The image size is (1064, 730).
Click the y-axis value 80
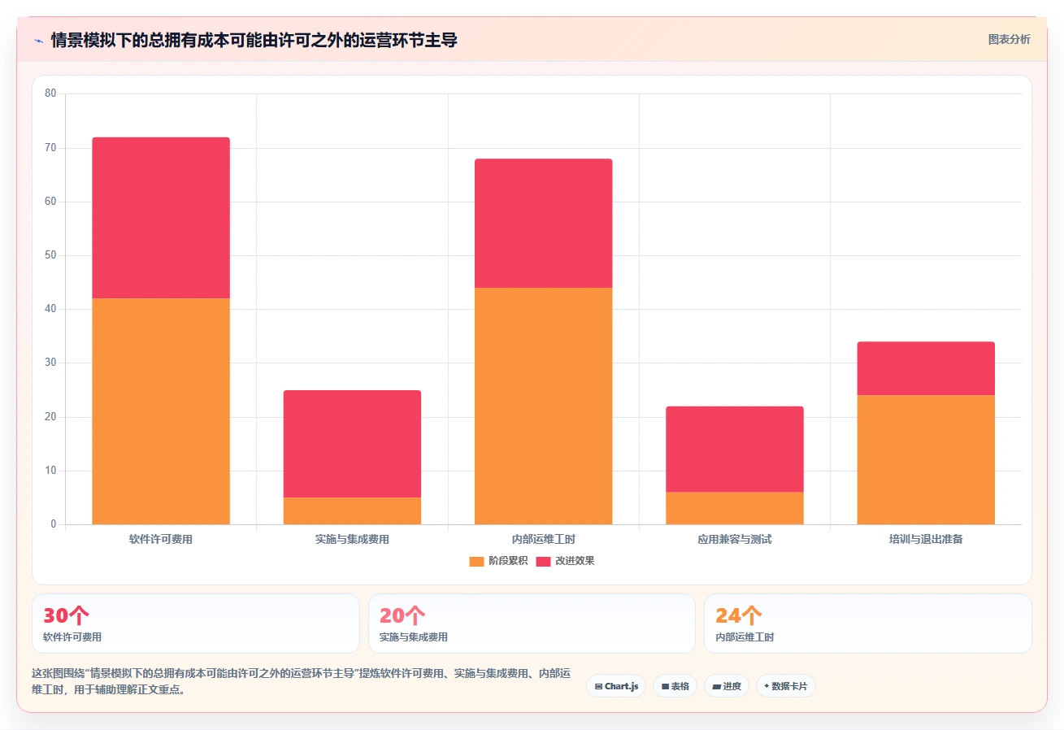pos(50,93)
